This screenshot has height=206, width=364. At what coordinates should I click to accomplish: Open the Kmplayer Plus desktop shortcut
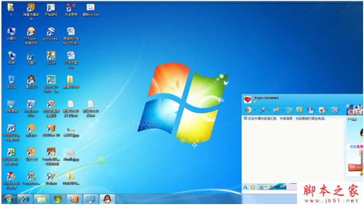(x=31, y=108)
